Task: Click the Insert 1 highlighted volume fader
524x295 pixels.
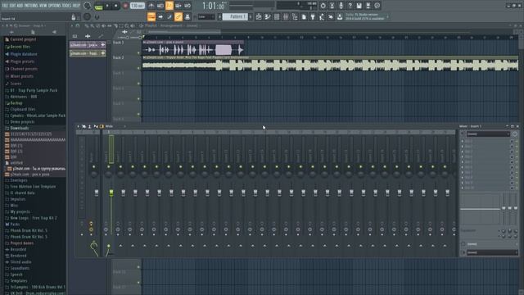Action: tap(111, 193)
